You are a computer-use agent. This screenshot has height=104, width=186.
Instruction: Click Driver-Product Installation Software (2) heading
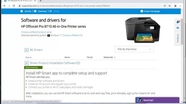[x=55, y=63]
